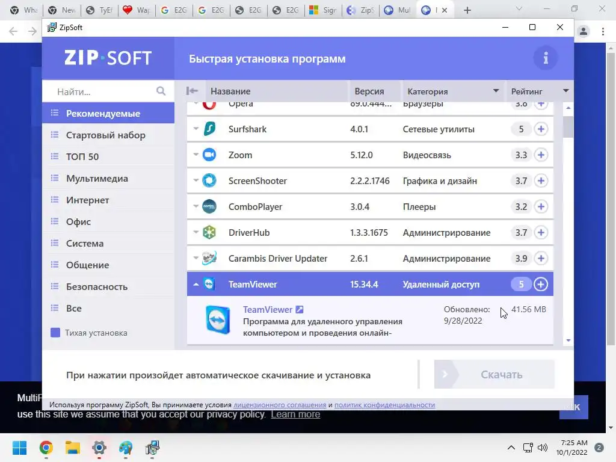Open the ZipSoft info button
This screenshot has width=616, height=462.
(545, 58)
